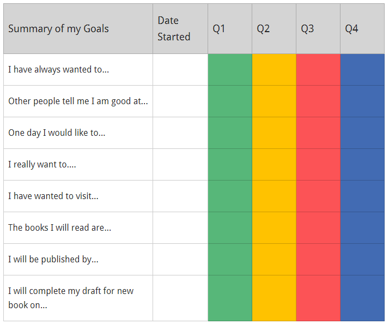
Task: Select the 'I will be published by...' goal text
Action: (53, 260)
